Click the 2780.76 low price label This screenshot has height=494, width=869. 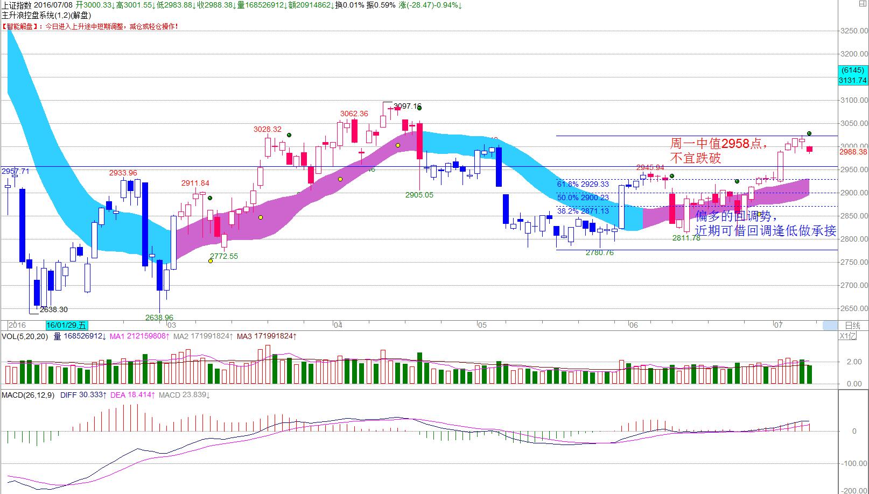pos(599,252)
